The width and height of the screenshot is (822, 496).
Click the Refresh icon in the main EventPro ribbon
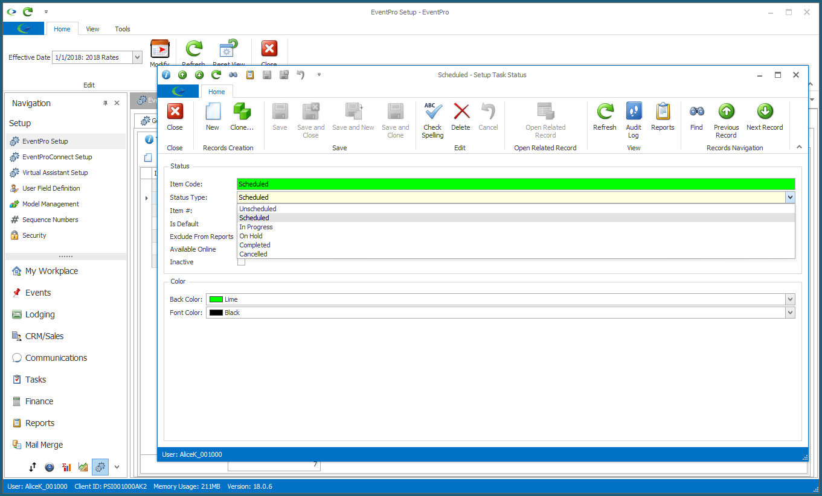[x=194, y=49]
